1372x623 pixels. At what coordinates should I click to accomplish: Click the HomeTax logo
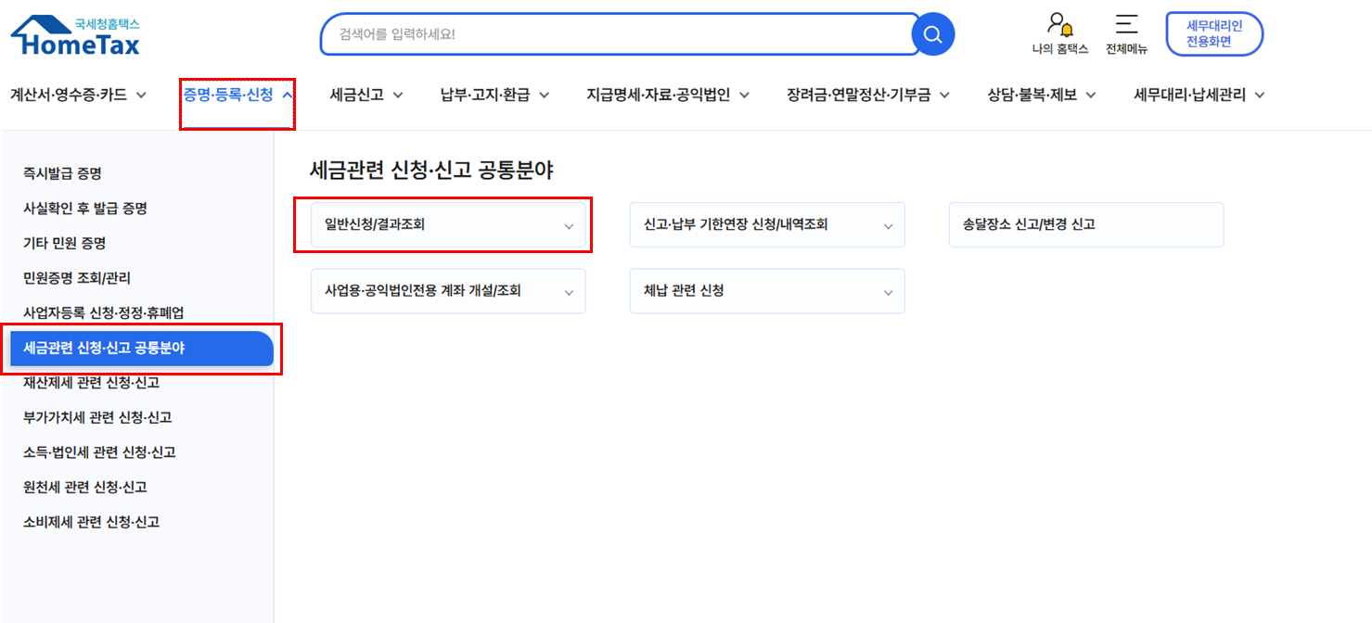tap(75, 35)
